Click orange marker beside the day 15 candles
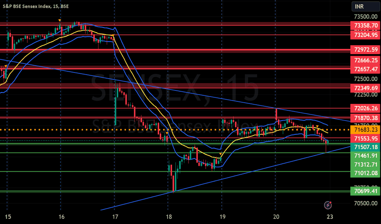This screenshot has width=381, height=224. (x=6, y=66)
